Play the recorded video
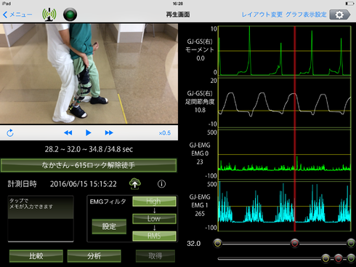Image resolution: width=356 pixels, height=267 pixels. click(x=89, y=133)
